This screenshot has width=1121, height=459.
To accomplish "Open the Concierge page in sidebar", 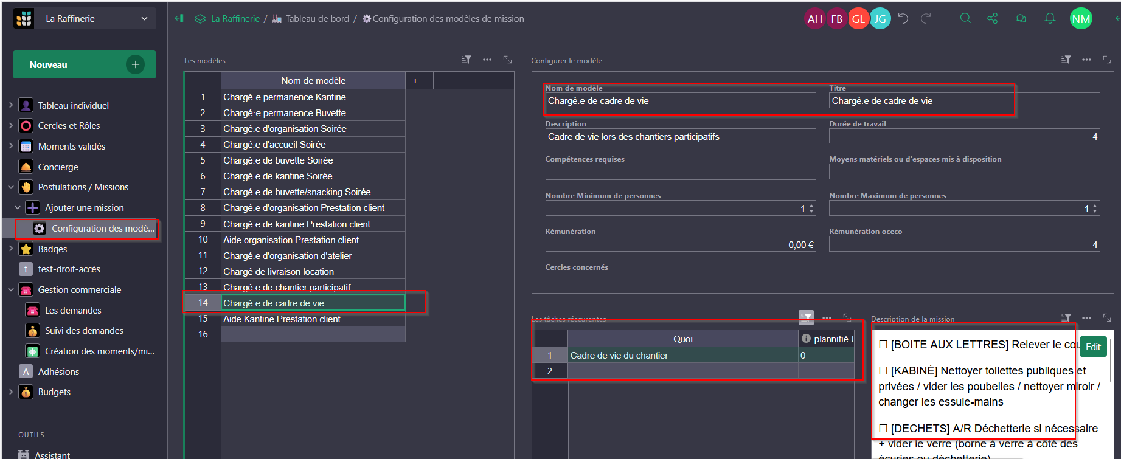I will (58, 167).
